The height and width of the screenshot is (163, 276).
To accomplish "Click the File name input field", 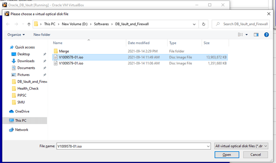I will tap(131, 146).
